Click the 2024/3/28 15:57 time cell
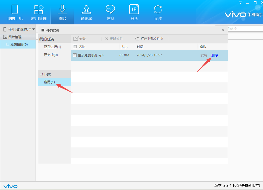263x190 pixels. click(149, 55)
